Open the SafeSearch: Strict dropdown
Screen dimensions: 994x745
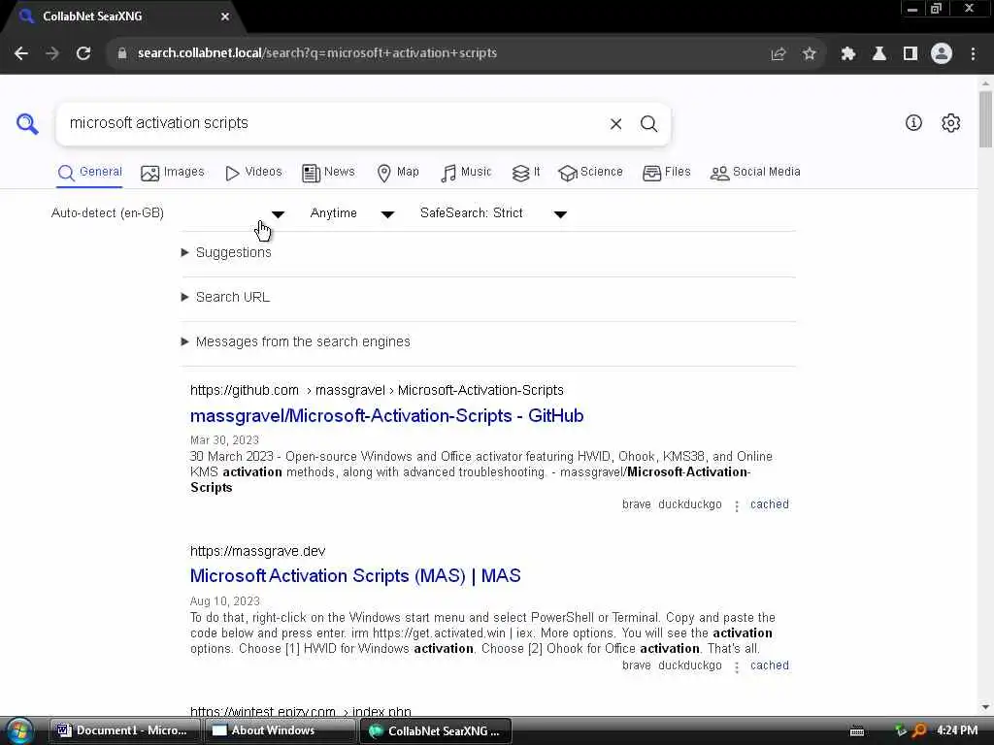[x=493, y=213]
